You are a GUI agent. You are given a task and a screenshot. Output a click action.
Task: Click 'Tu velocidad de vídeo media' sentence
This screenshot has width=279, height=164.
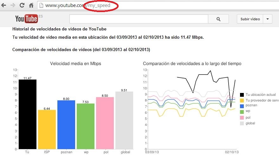tap(108, 37)
